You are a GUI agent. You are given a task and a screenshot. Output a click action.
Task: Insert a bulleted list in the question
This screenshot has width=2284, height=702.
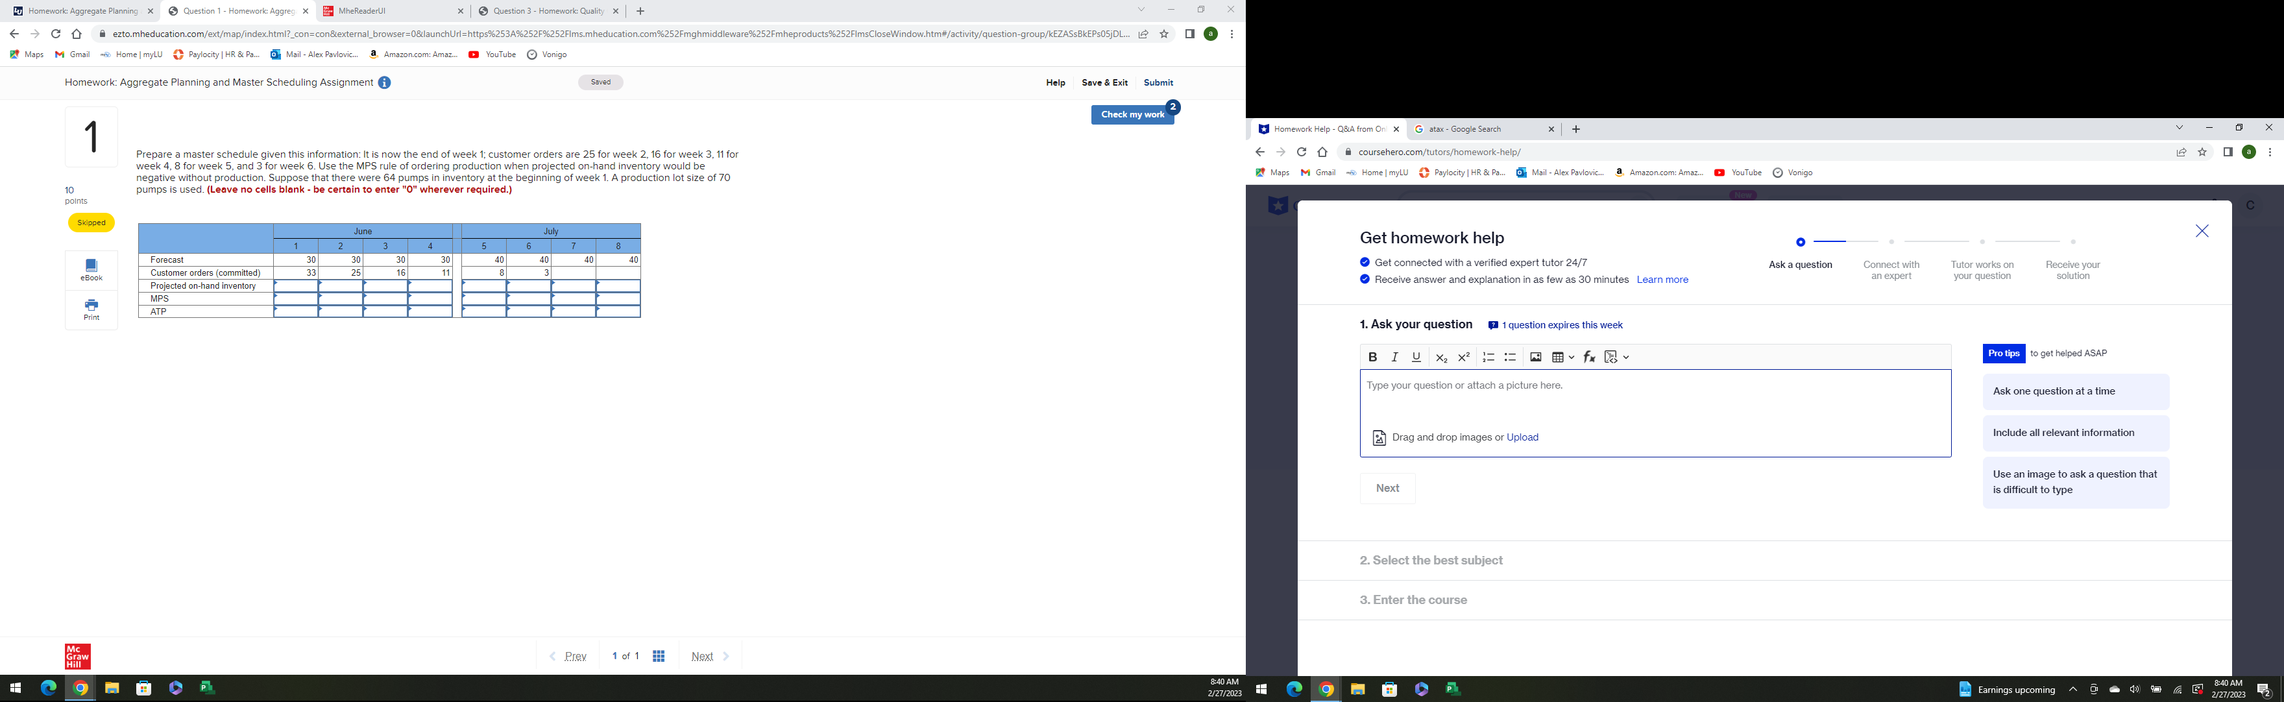[1511, 357]
